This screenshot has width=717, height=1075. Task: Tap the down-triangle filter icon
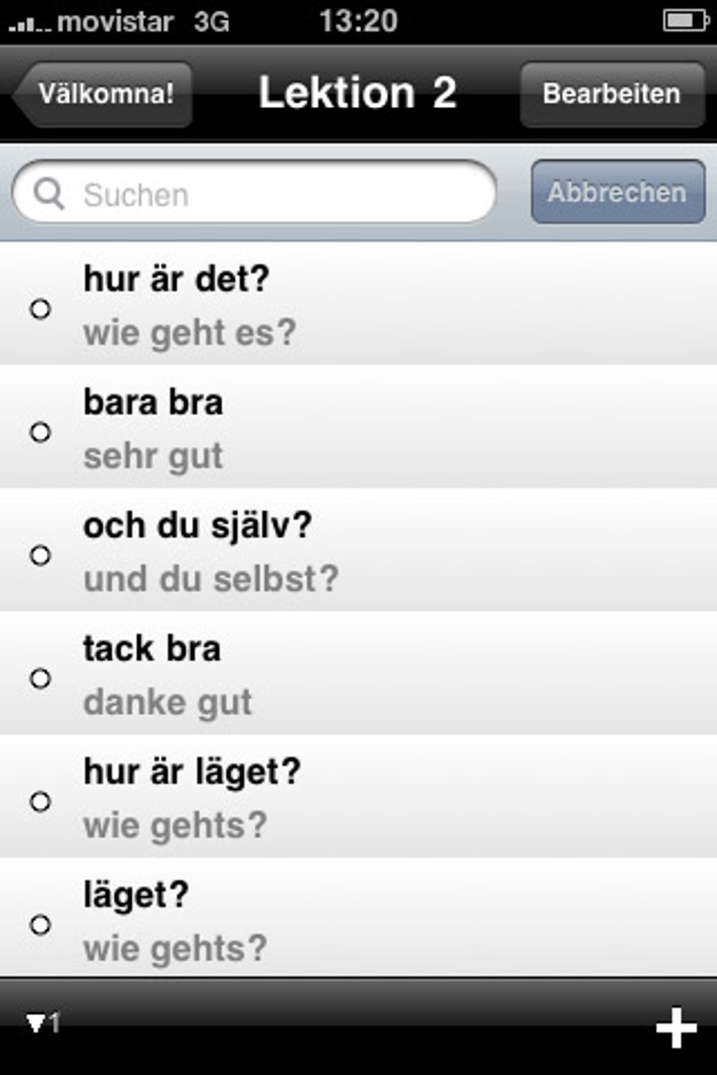click(35, 1023)
